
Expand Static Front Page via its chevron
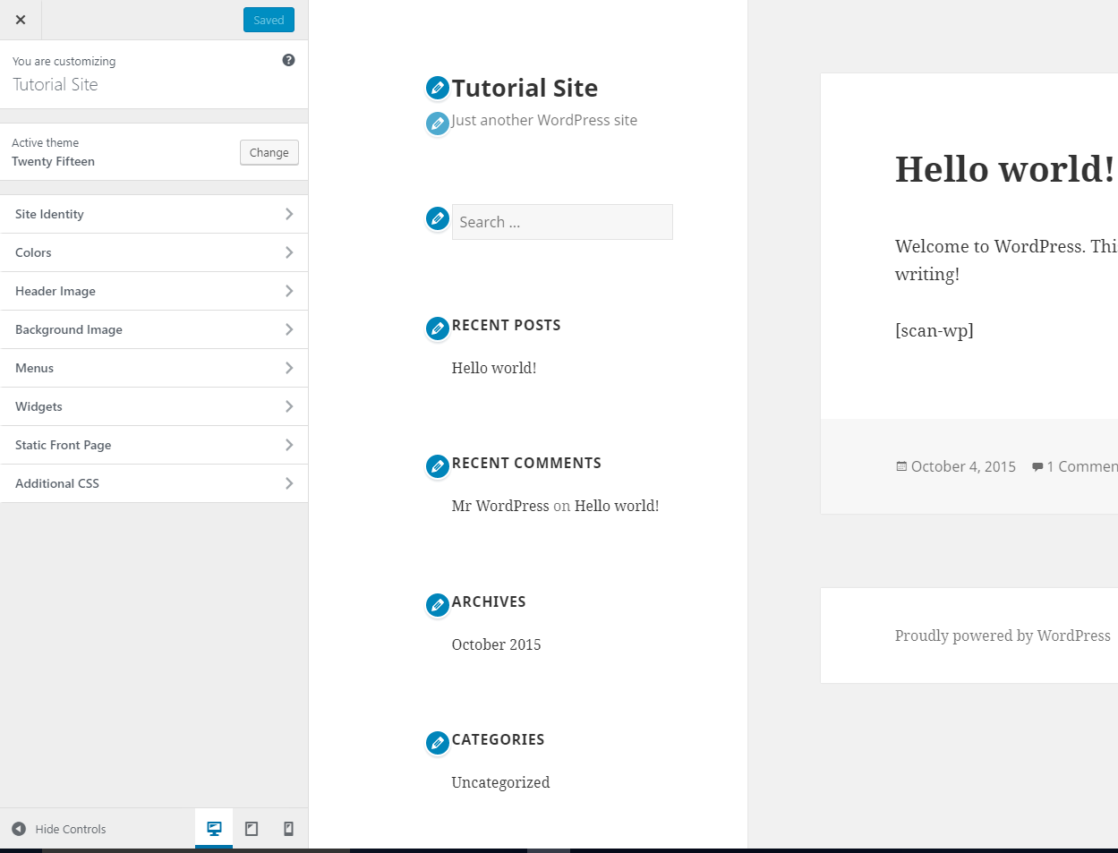289,445
